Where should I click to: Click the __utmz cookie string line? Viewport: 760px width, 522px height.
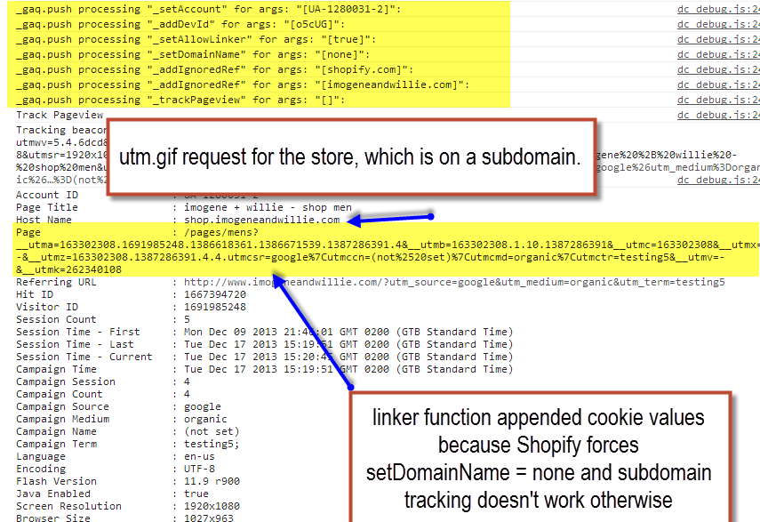coord(371,257)
